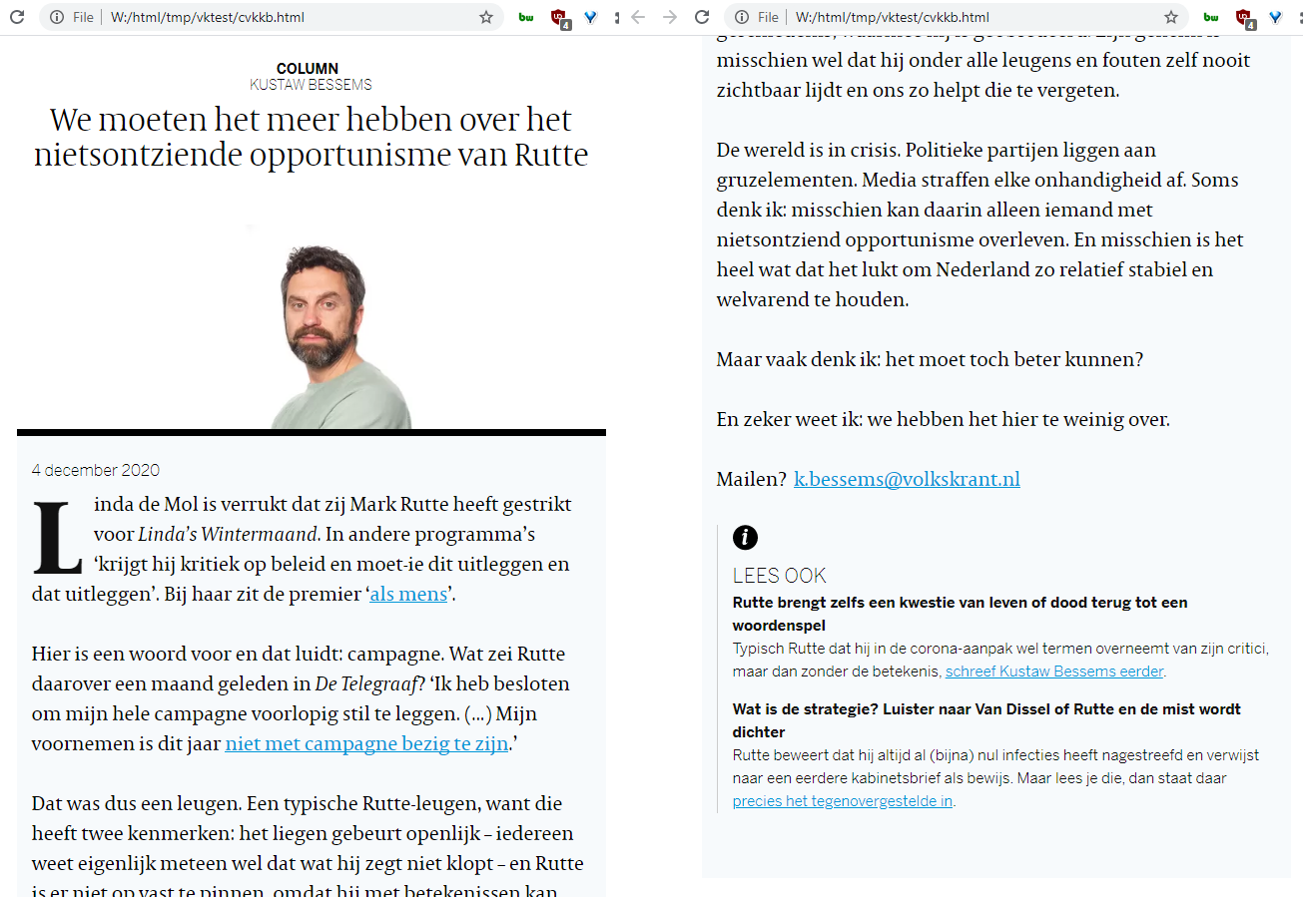Reload the page in the LEES OOK window
The height and width of the screenshot is (897, 1303).
coord(702,17)
